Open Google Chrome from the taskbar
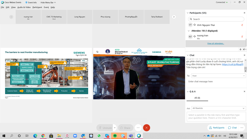Viewport: 247px width, 139px height. pyautogui.click(x=43, y=136)
